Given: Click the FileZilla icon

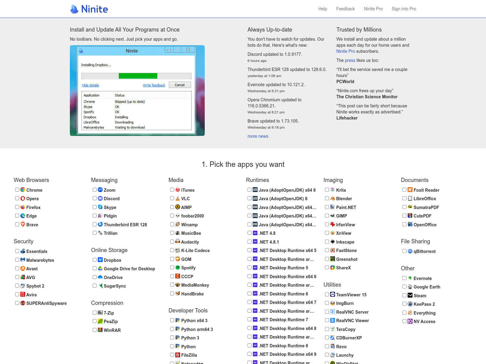Looking at the screenshot, I should point(178,355).
